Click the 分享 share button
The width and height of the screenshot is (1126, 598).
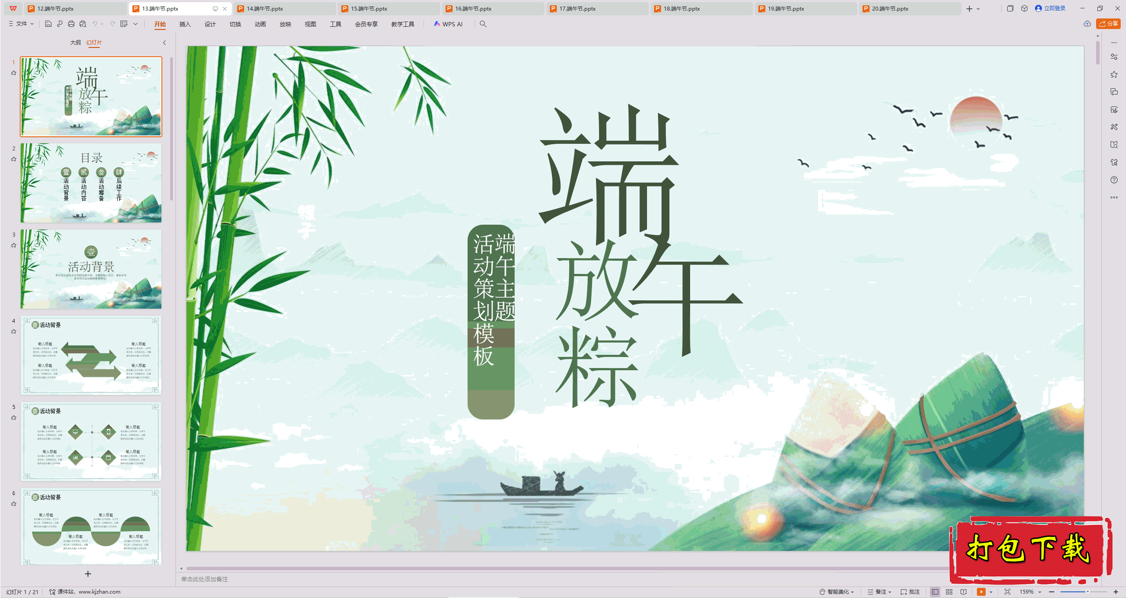(x=1108, y=24)
